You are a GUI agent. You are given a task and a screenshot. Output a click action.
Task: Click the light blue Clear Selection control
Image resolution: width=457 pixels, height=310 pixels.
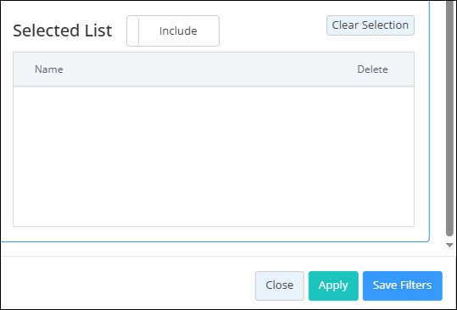371,25
